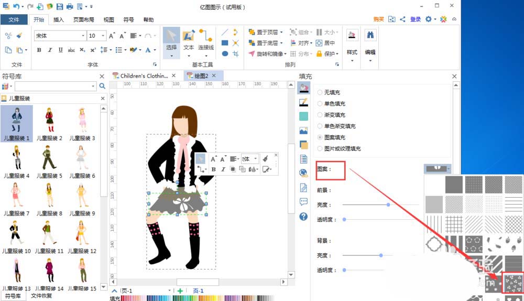Select Gradient Fill option (渐变填充)
The image size is (524, 301).
(x=331, y=115)
